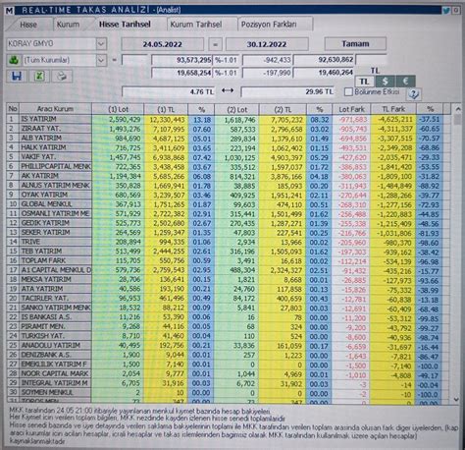Switch currency to dollar
This screenshot has width=465, height=450.
(x=386, y=82)
